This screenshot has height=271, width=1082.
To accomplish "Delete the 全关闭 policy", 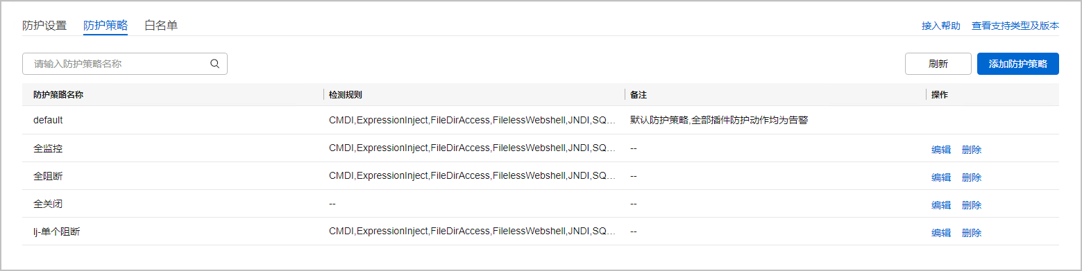I will pyautogui.click(x=972, y=205).
